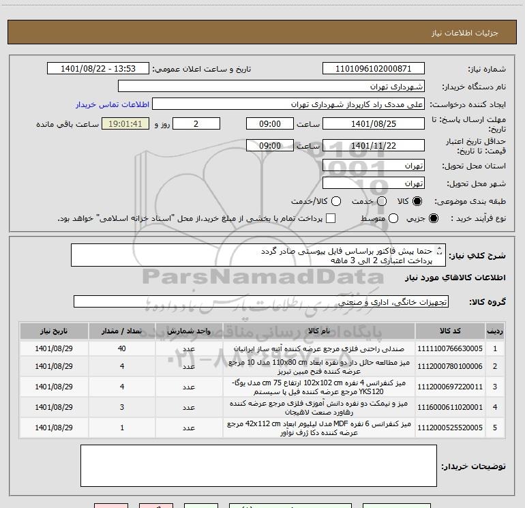This screenshot has height=508, width=525.
Task: Click product code 1111100766630005
Action: (450, 348)
